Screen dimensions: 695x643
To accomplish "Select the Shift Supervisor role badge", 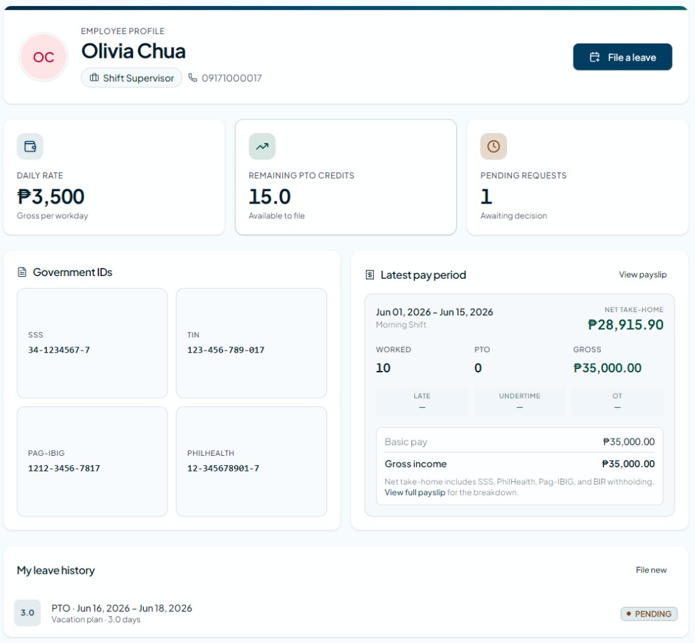I will pos(132,77).
